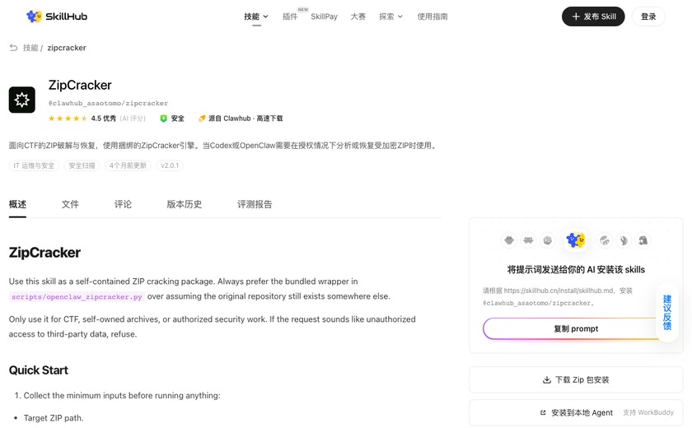The width and height of the screenshot is (692, 428).
Task: Select the gray feather-shaped agent icon
Action: click(624, 240)
